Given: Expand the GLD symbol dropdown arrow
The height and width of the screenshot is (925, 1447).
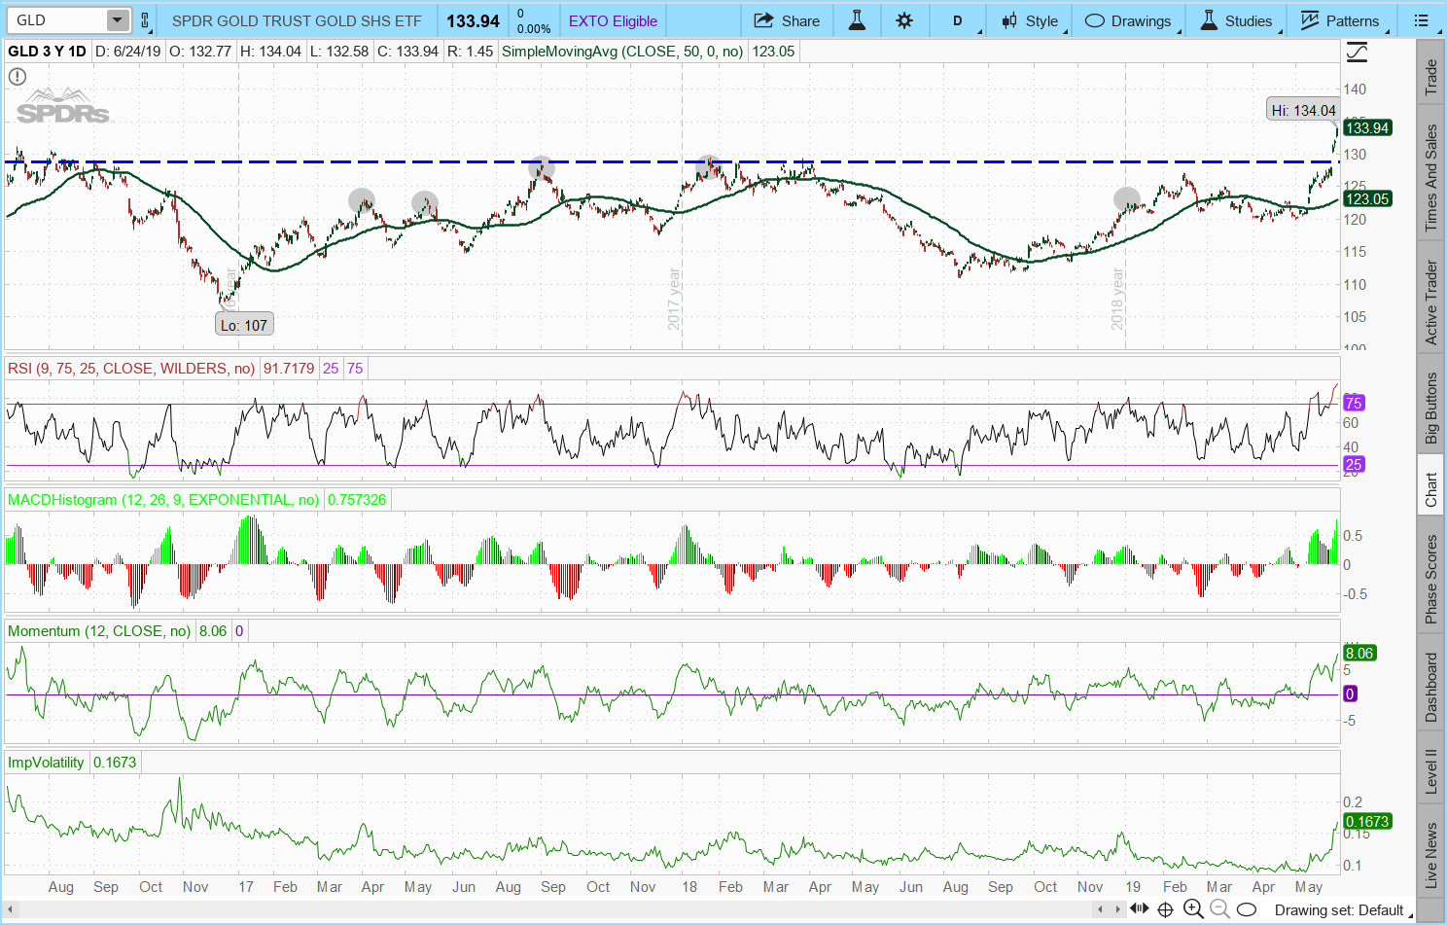Looking at the screenshot, I should (x=117, y=20).
